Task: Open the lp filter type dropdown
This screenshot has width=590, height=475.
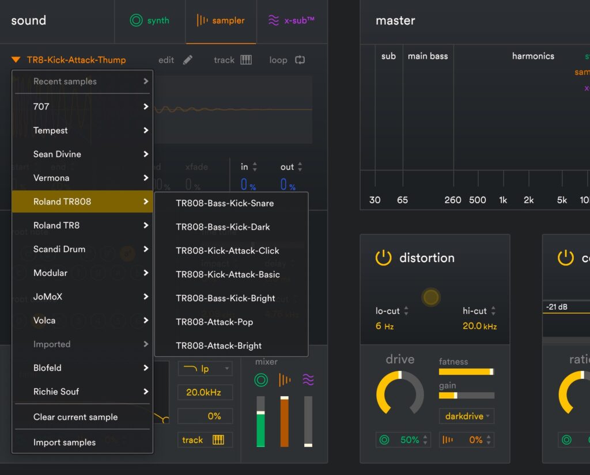Action: tap(205, 368)
